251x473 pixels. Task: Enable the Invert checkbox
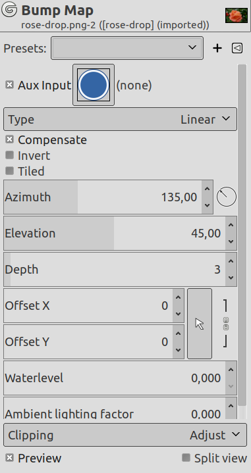[10, 155]
